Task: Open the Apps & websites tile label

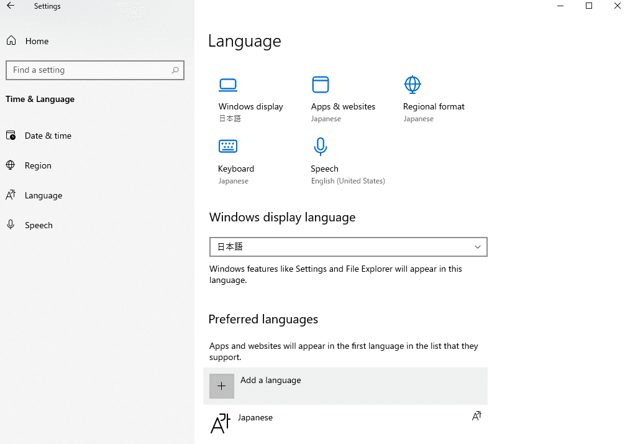Action: (343, 106)
